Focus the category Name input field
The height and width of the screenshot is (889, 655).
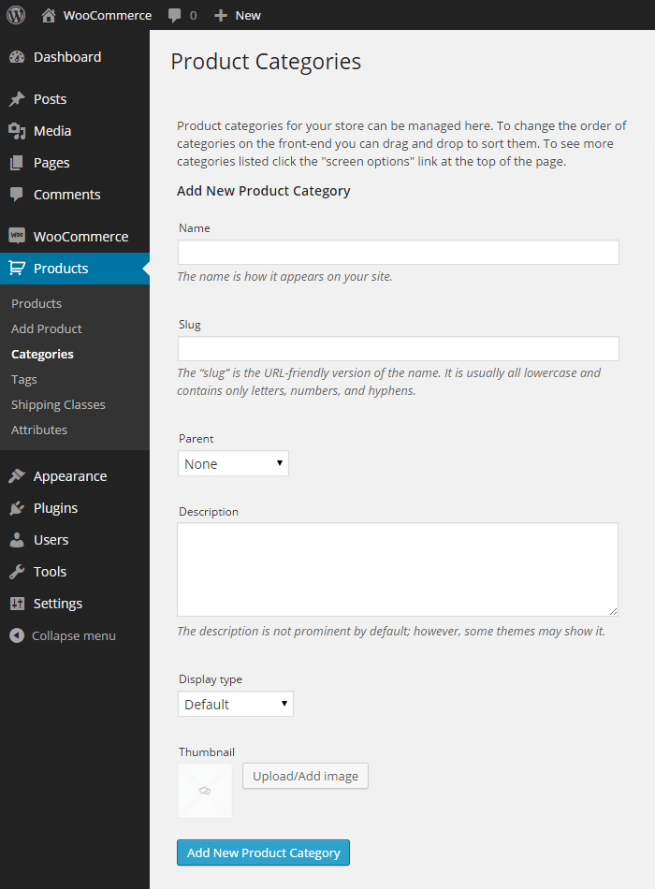398,253
